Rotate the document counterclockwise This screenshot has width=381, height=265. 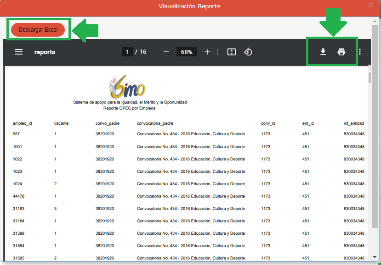coord(248,52)
